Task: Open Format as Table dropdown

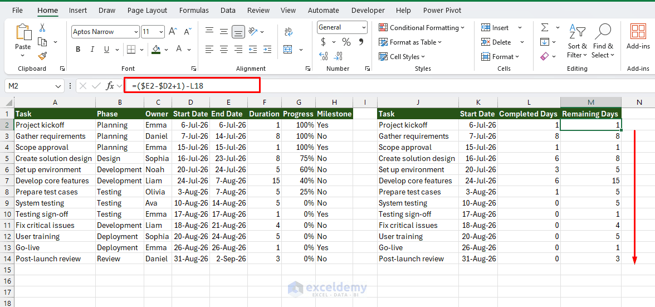Action: tap(410, 42)
